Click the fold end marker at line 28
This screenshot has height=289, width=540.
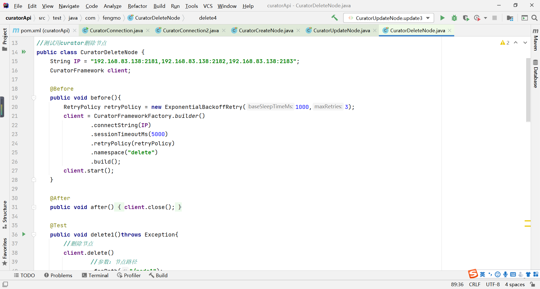[x=34, y=180]
